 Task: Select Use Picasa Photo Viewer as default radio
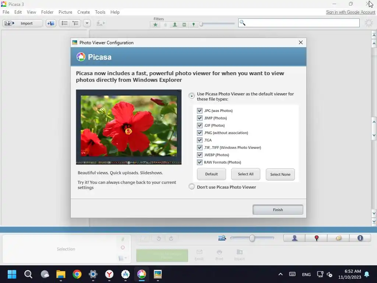tap(191, 96)
